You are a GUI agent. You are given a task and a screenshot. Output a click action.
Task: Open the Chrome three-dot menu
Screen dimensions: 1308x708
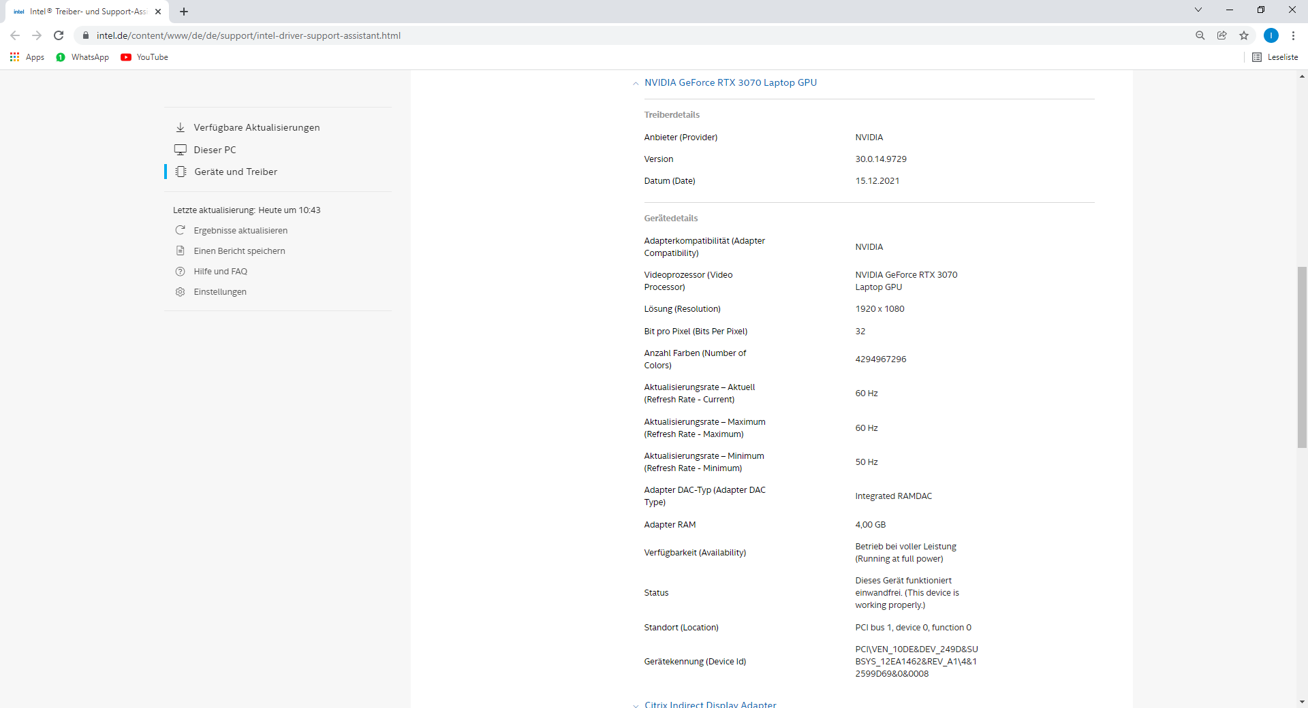[x=1293, y=35]
